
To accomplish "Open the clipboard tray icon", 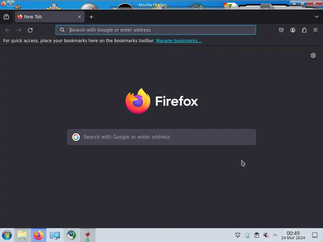I will (x=257, y=235).
